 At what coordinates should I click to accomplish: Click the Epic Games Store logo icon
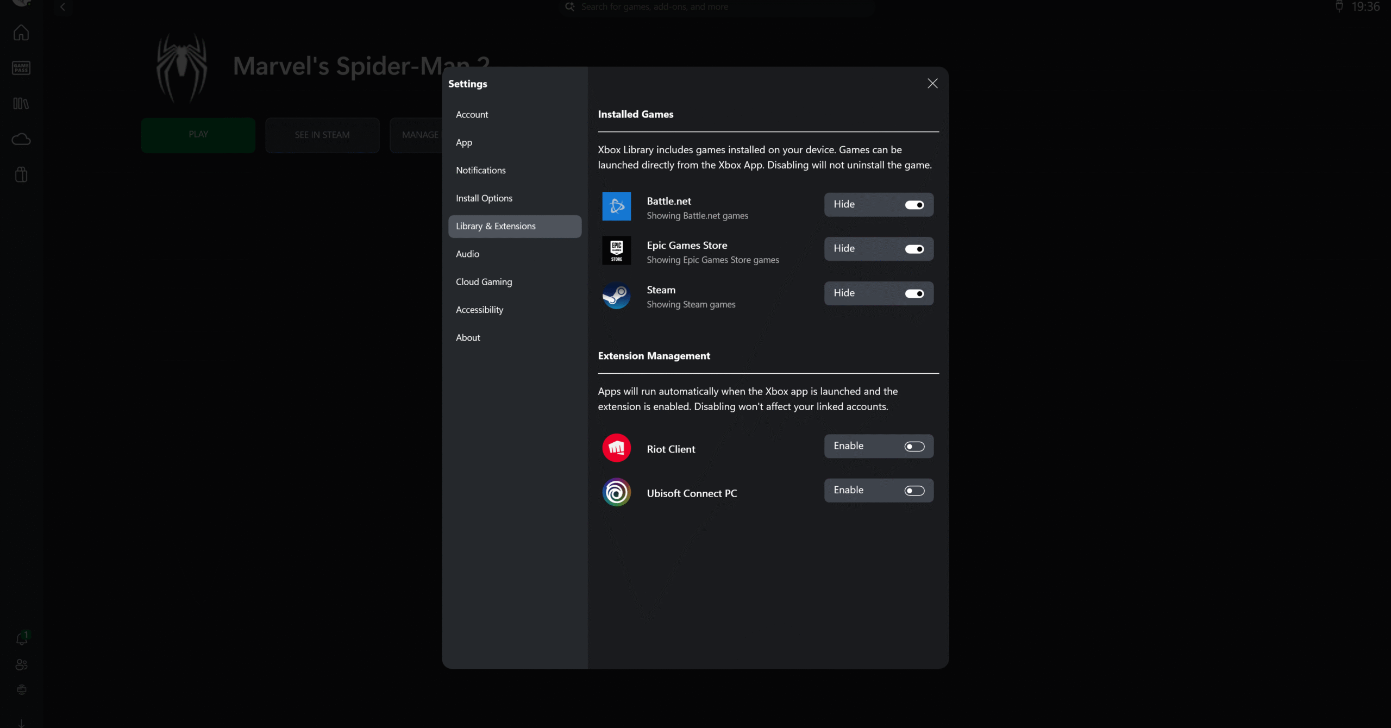pyautogui.click(x=616, y=250)
